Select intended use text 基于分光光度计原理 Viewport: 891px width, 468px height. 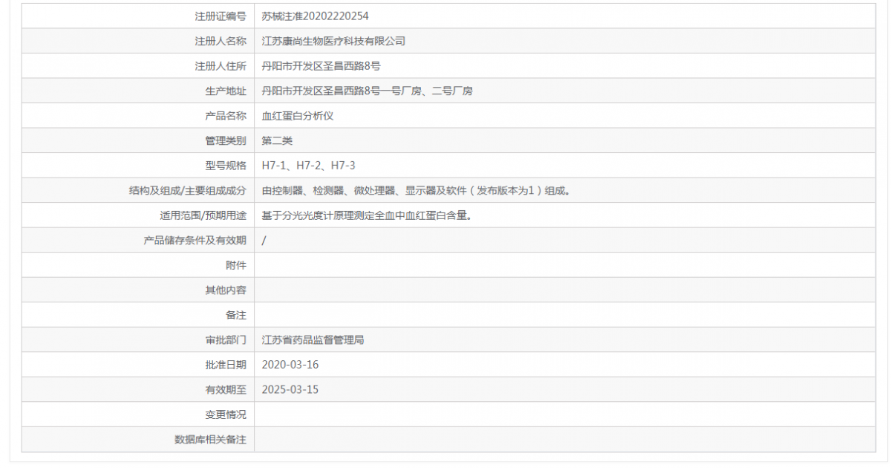click(368, 215)
